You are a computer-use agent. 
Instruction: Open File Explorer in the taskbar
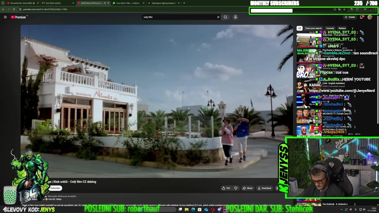[187, 209]
